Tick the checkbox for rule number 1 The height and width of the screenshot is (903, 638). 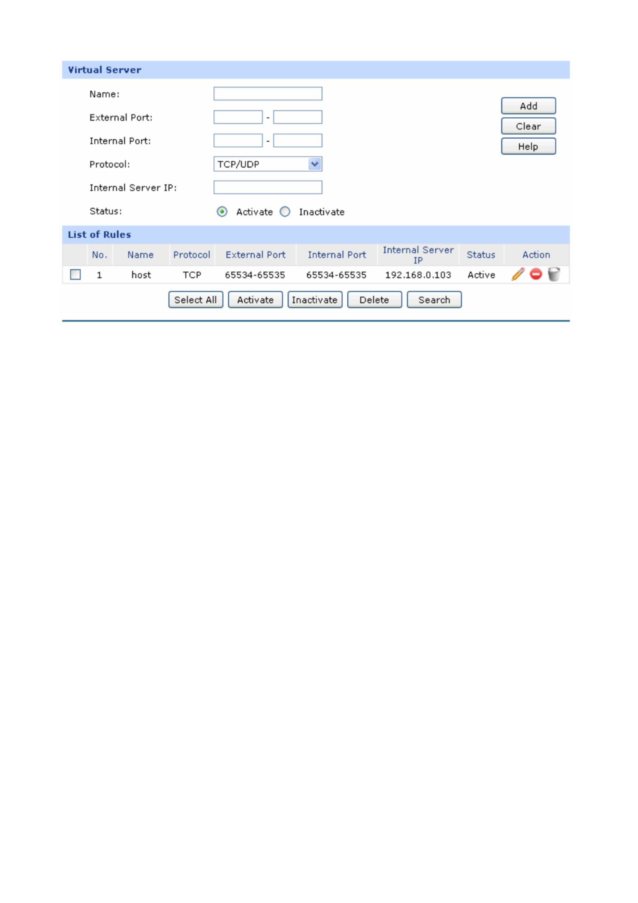(75, 275)
